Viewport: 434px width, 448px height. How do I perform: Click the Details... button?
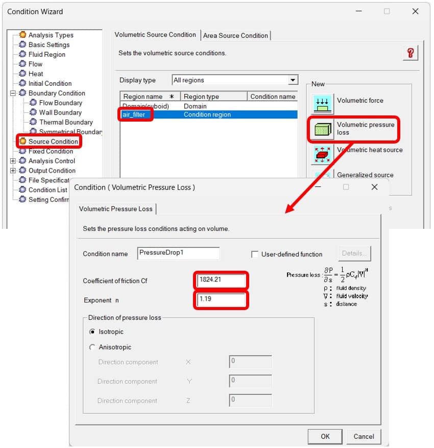355,253
